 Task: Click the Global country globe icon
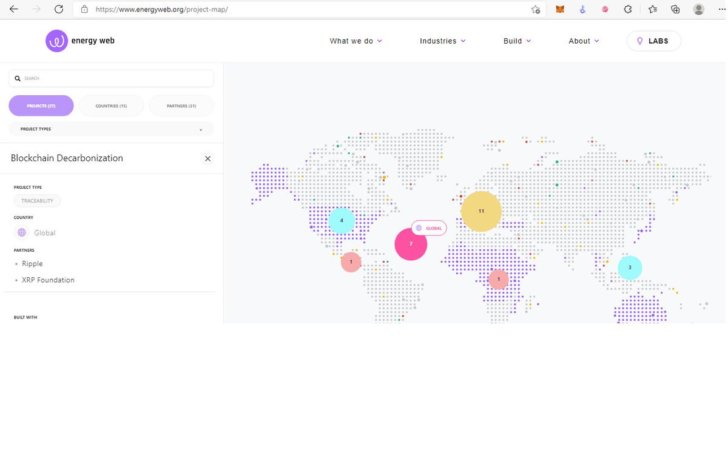(x=22, y=232)
